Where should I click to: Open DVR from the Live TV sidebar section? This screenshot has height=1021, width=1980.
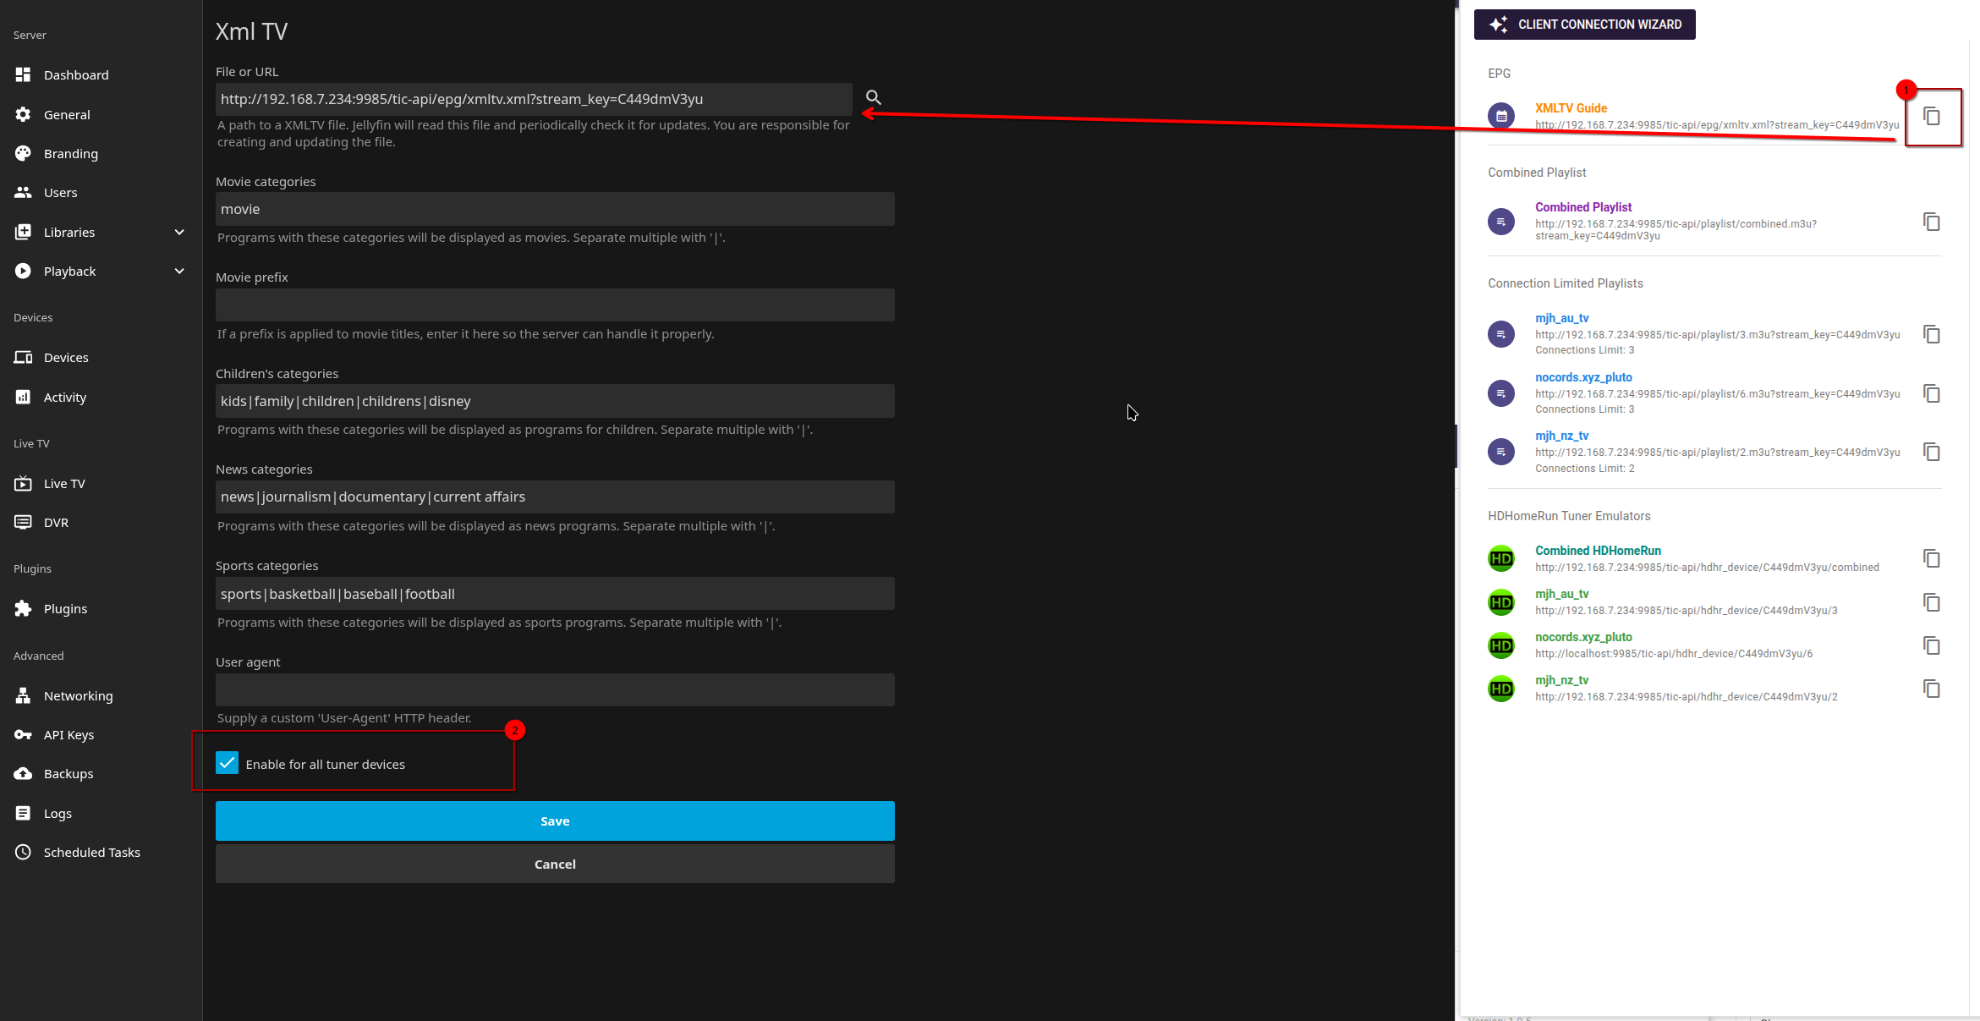pyautogui.click(x=55, y=522)
